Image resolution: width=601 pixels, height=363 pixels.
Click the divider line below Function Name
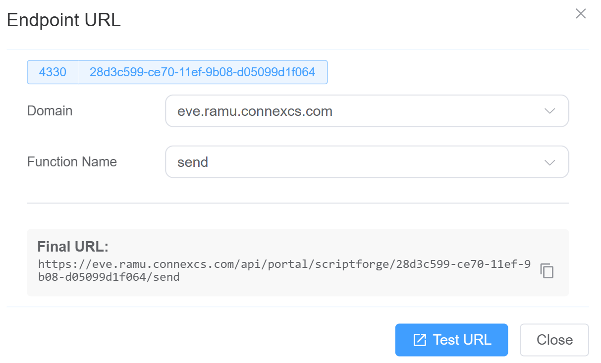pos(297,203)
